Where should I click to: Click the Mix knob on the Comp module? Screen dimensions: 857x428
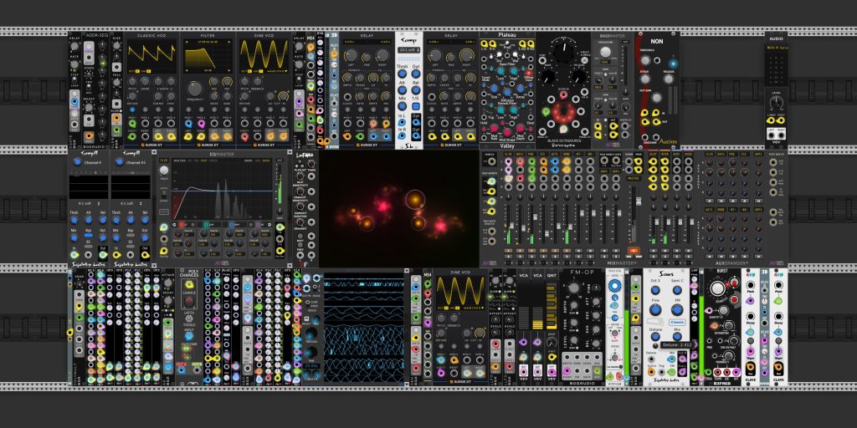click(x=402, y=106)
